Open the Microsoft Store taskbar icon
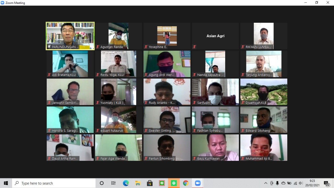Viewport: 334px width, 188px height. click(150, 183)
